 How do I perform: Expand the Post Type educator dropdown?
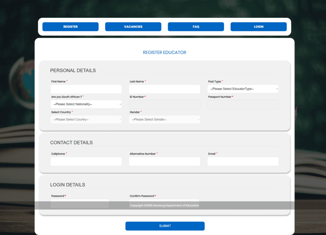coord(243,89)
